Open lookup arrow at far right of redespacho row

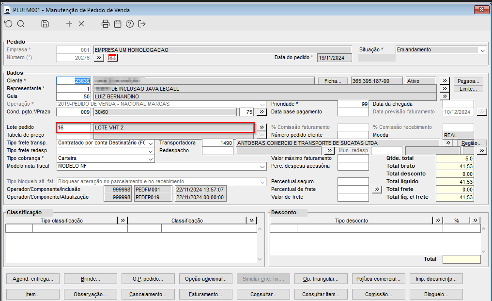point(482,150)
